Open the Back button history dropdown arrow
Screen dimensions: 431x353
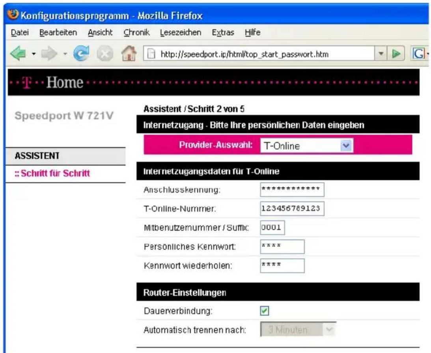(34, 54)
